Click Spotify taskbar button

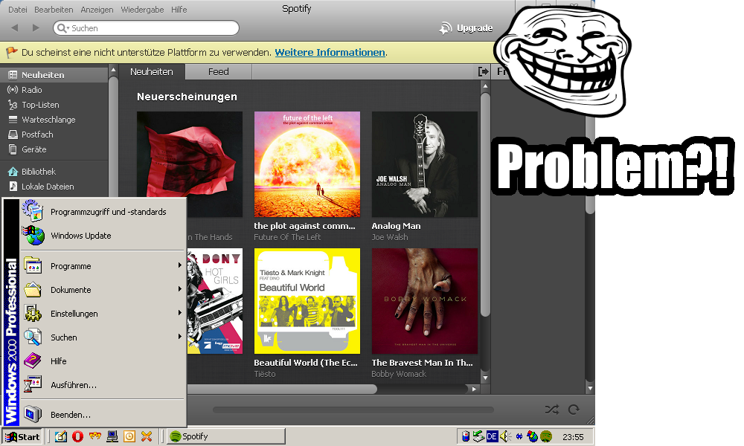[226, 436]
